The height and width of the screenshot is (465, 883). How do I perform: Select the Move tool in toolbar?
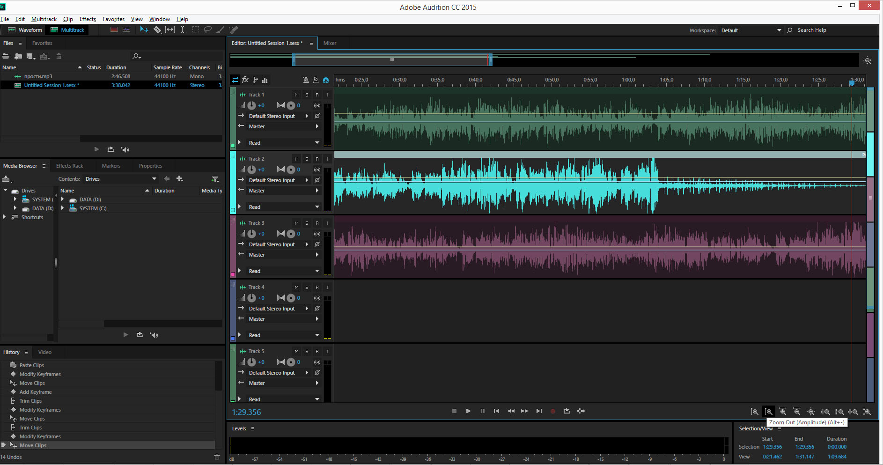(x=144, y=30)
